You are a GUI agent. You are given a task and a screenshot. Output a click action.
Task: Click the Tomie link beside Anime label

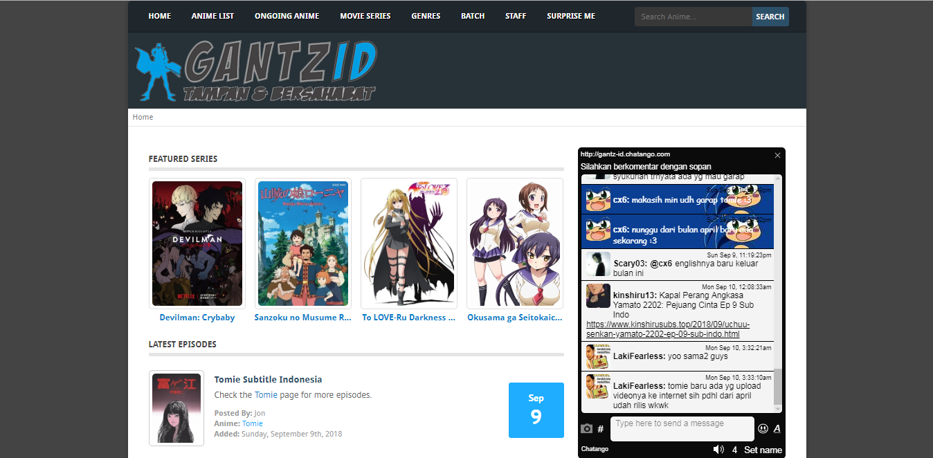coord(253,423)
